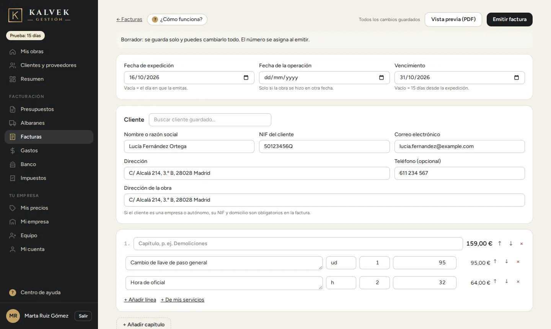Viewport: 551px width, 329px height.
Task: Move chapter 1 up with arrow
Action: click(500, 244)
